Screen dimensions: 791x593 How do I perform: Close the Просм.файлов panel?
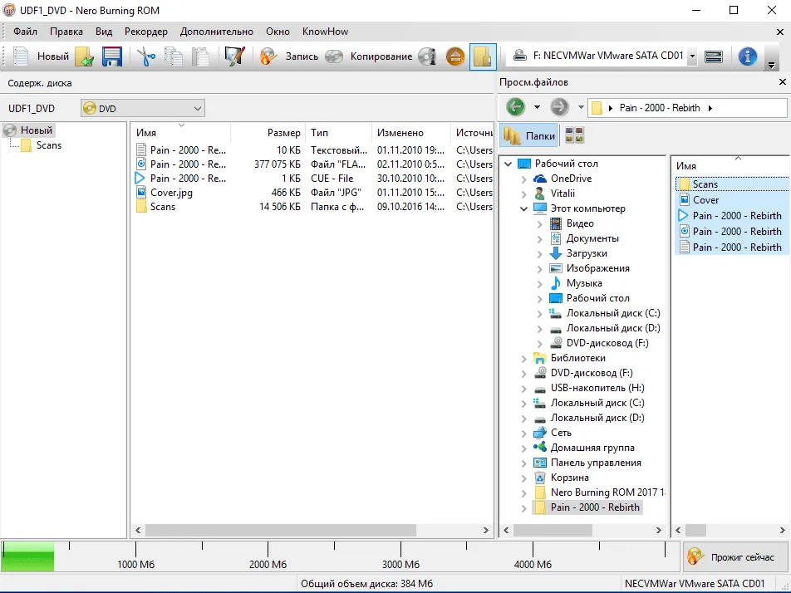click(783, 81)
